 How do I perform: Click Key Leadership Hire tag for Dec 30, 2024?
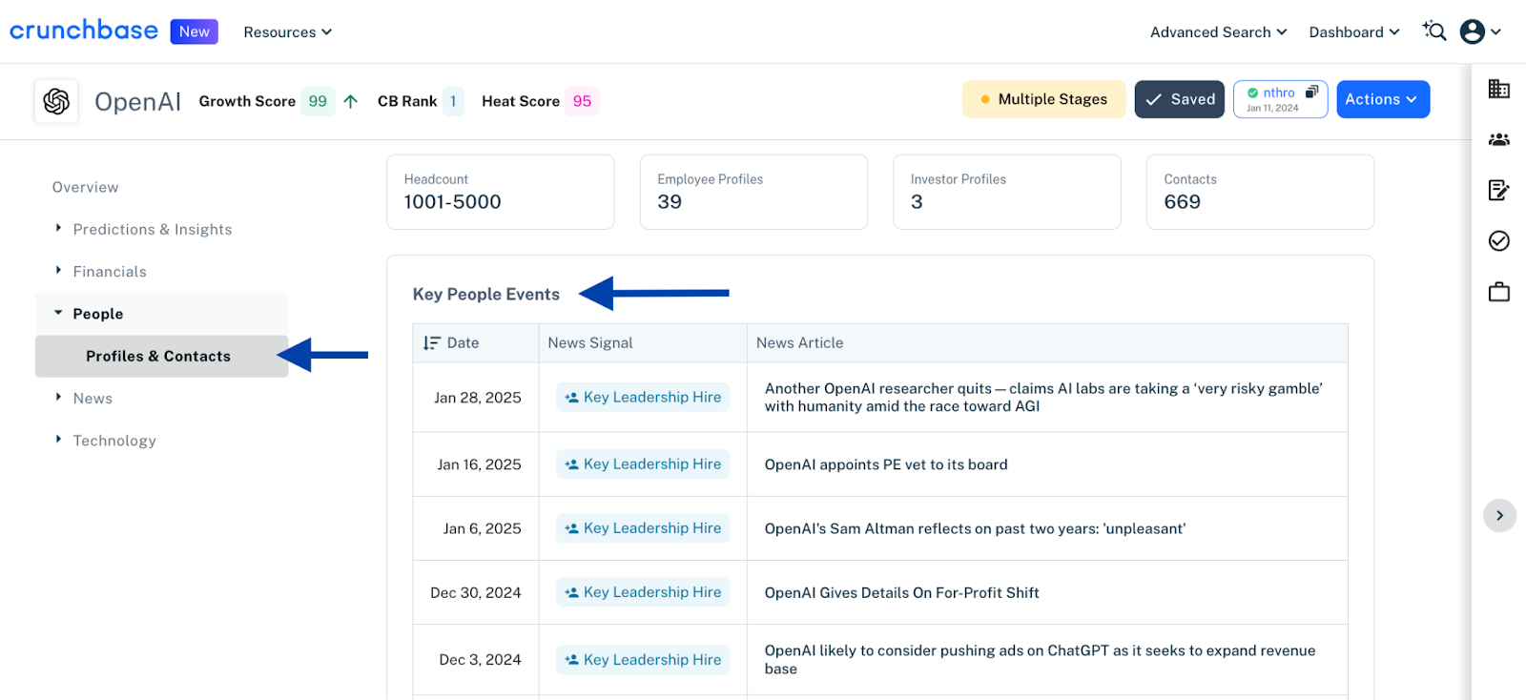click(643, 591)
